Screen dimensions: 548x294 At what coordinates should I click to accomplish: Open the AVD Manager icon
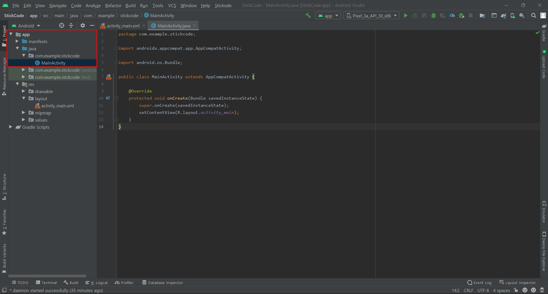(513, 15)
